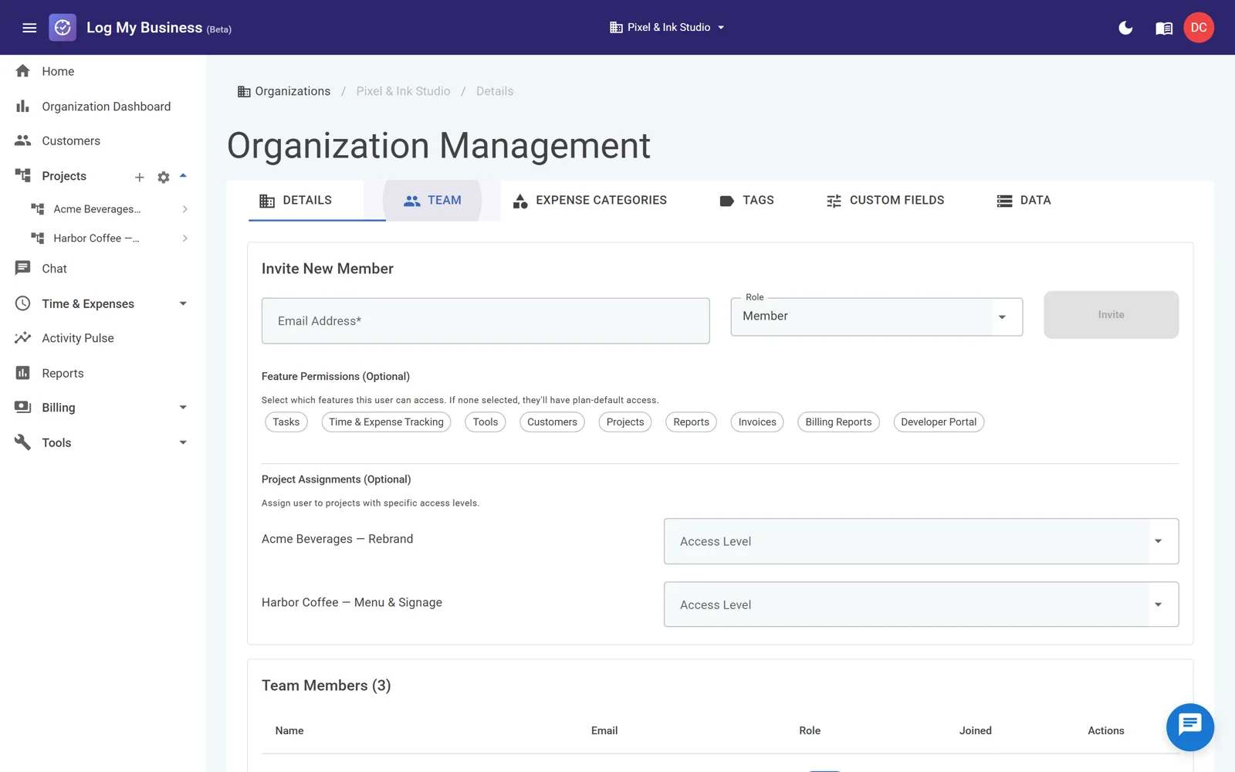Click the Harbor Coffee project tree icon

(38, 238)
